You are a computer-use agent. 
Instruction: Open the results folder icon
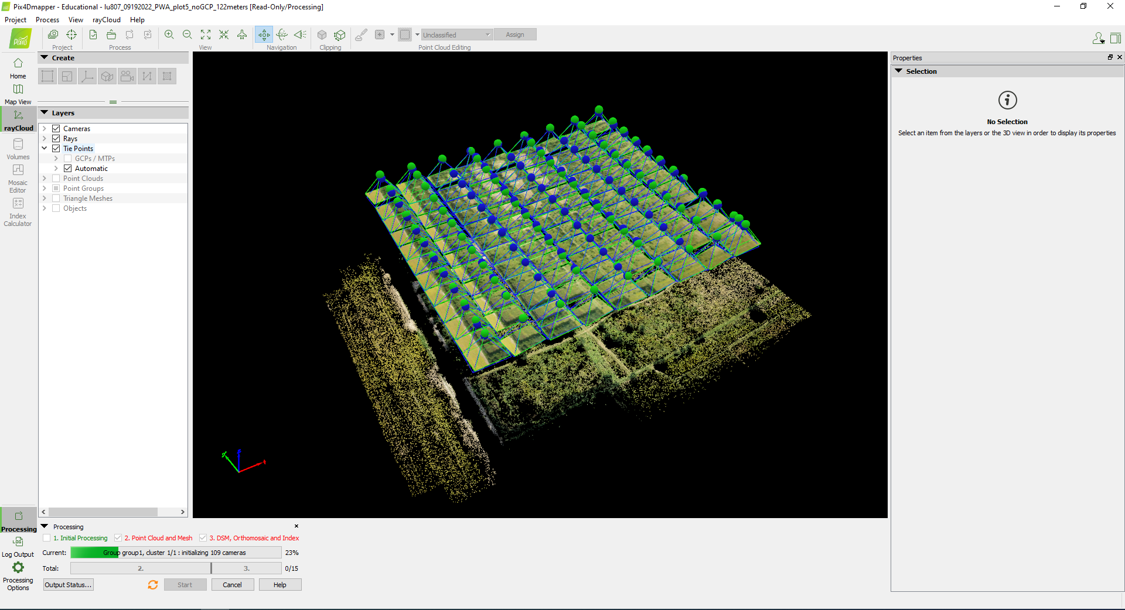[111, 35]
